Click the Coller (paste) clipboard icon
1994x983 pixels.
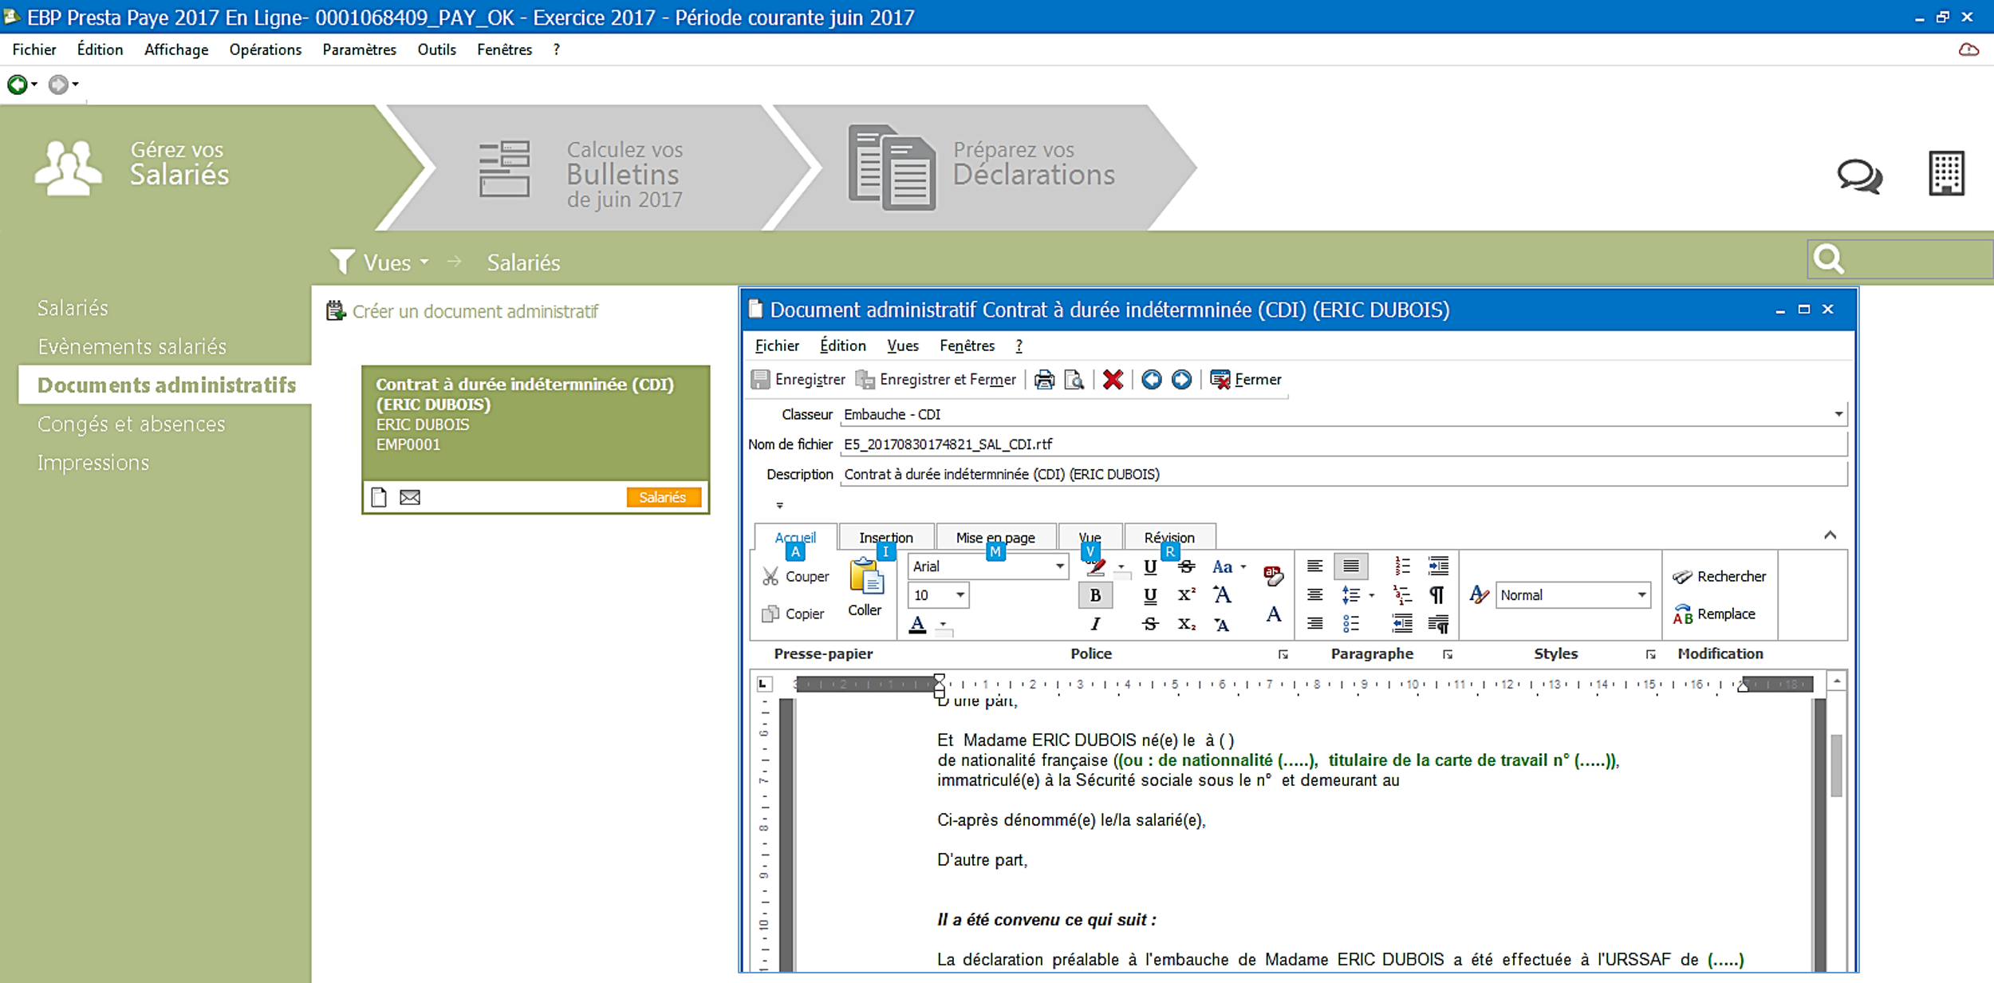(x=865, y=576)
